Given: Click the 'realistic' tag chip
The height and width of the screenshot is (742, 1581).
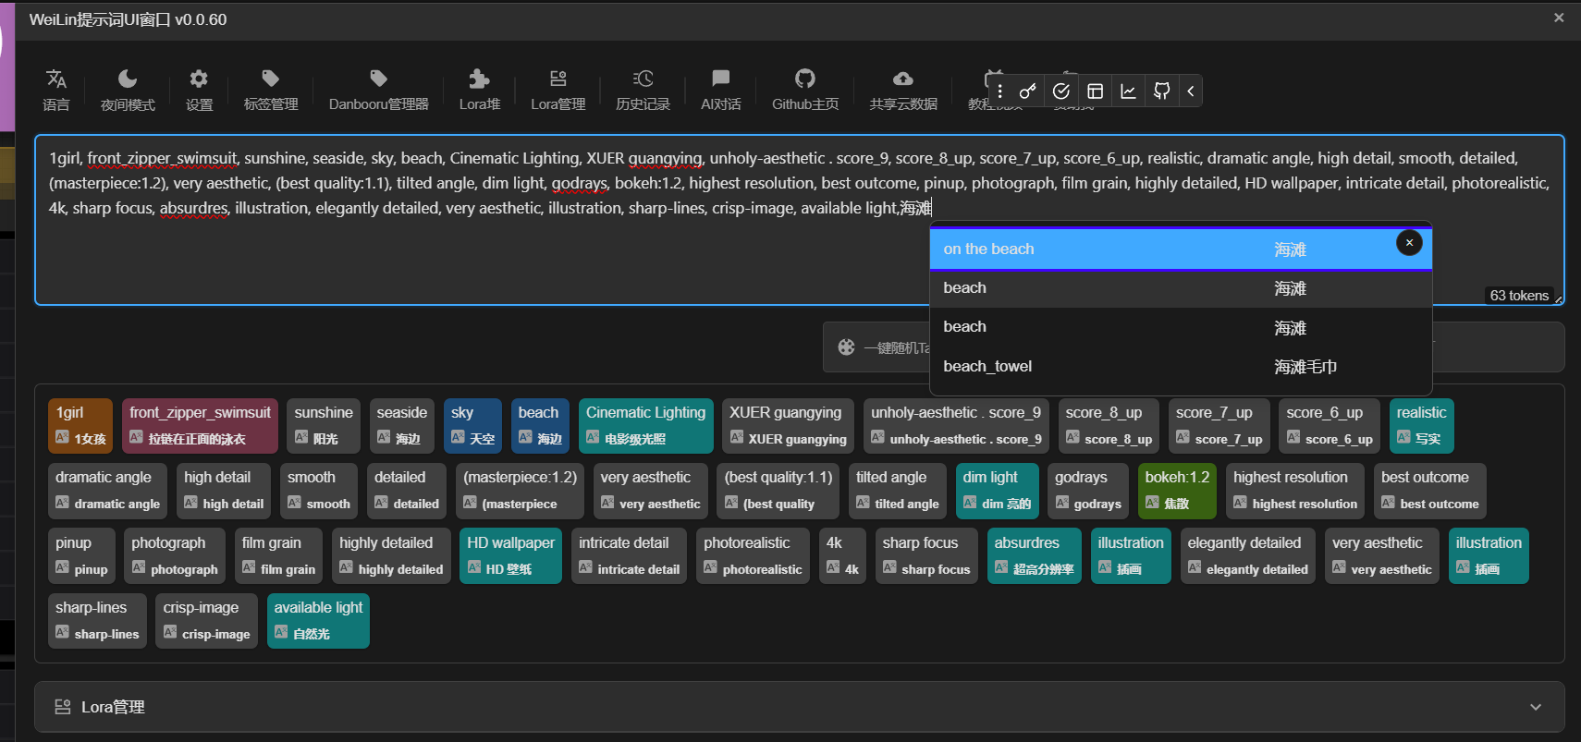Looking at the screenshot, I should (1421, 425).
